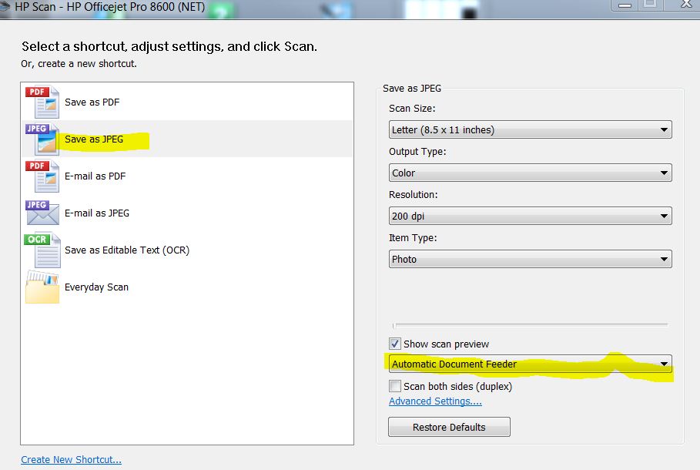Expand the Item Type Photo dropdown
Screen dimensions: 700x470
(530, 259)
